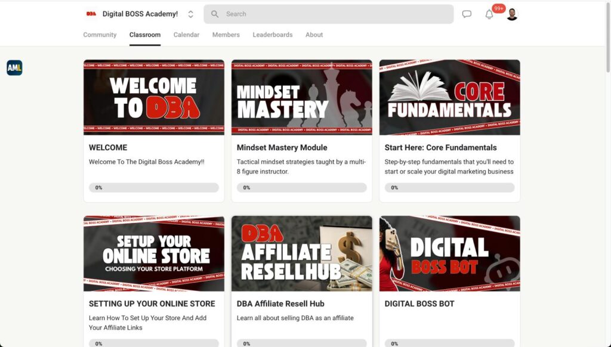Open the Mindset Mastery course image
611x347 pixels.
point(301,97)
